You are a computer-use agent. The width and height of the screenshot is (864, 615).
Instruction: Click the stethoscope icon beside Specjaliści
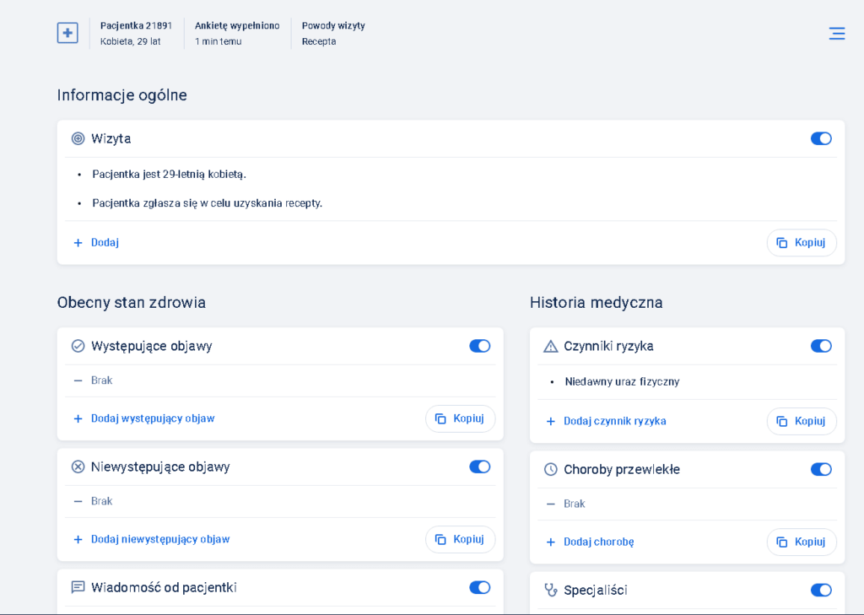click(x=551, y=590)
